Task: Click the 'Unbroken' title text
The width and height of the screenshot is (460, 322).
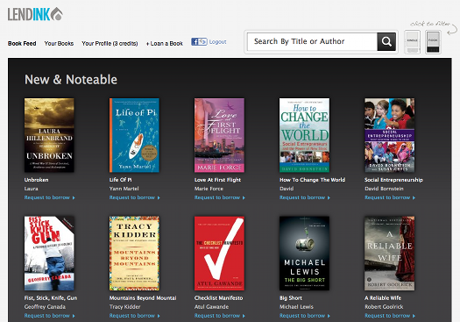Action: [x=37, y=180]
